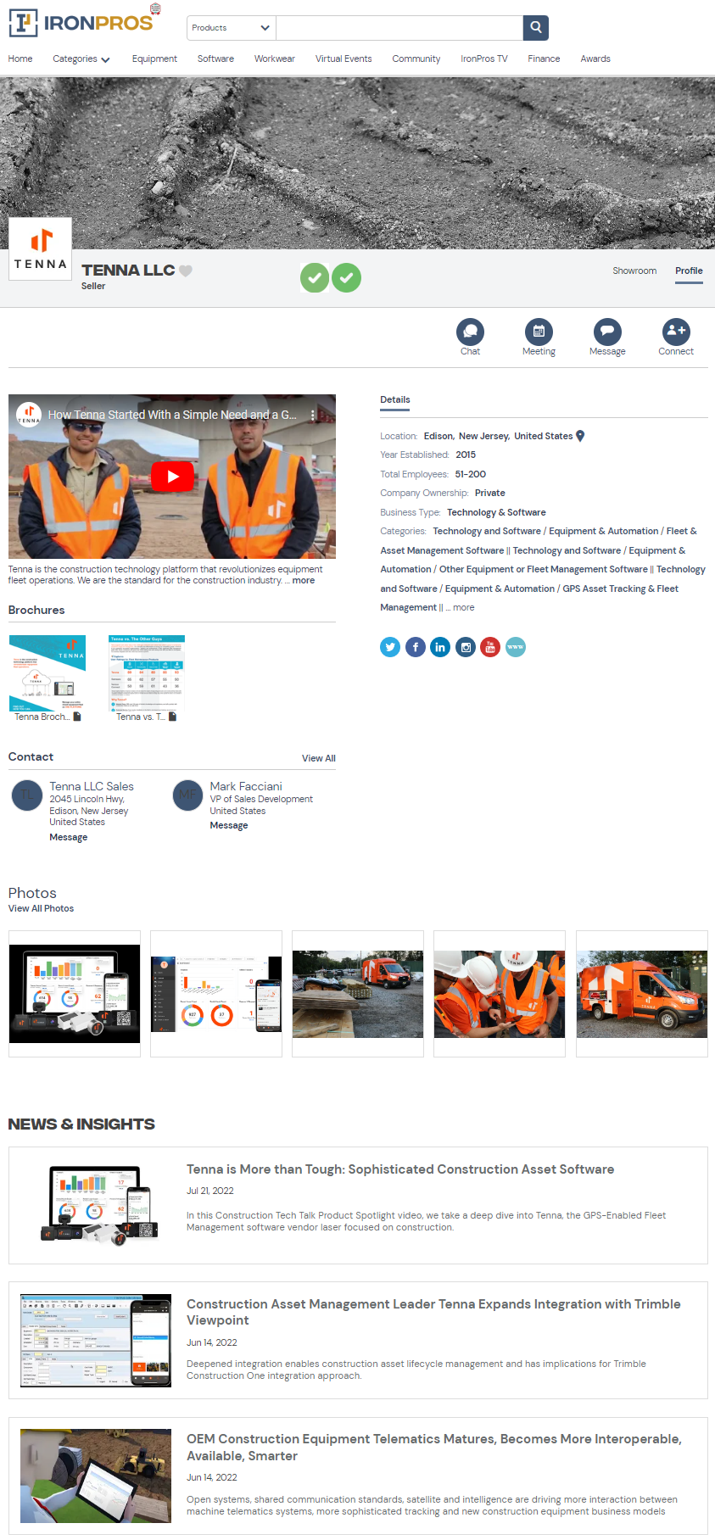
Task: Open Mark Facciani's contact name
Action: coord(246,787)
